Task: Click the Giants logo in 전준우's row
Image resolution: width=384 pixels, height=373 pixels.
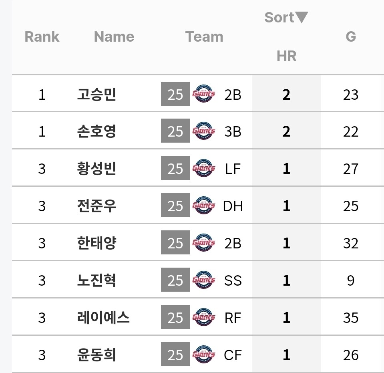Action: click(x=204, y=206)
